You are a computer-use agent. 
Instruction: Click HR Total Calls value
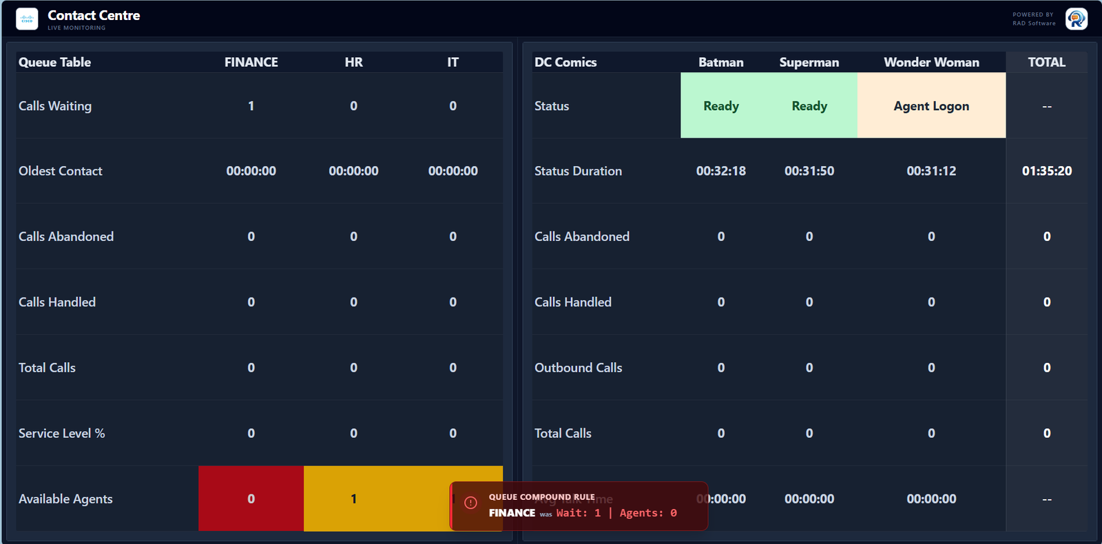(353, 368)
